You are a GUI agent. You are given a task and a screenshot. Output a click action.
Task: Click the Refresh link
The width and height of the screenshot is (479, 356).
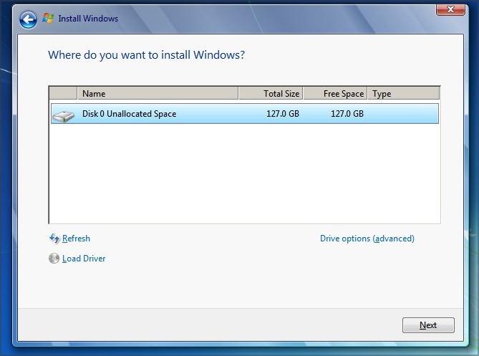[x=76, y=239]
